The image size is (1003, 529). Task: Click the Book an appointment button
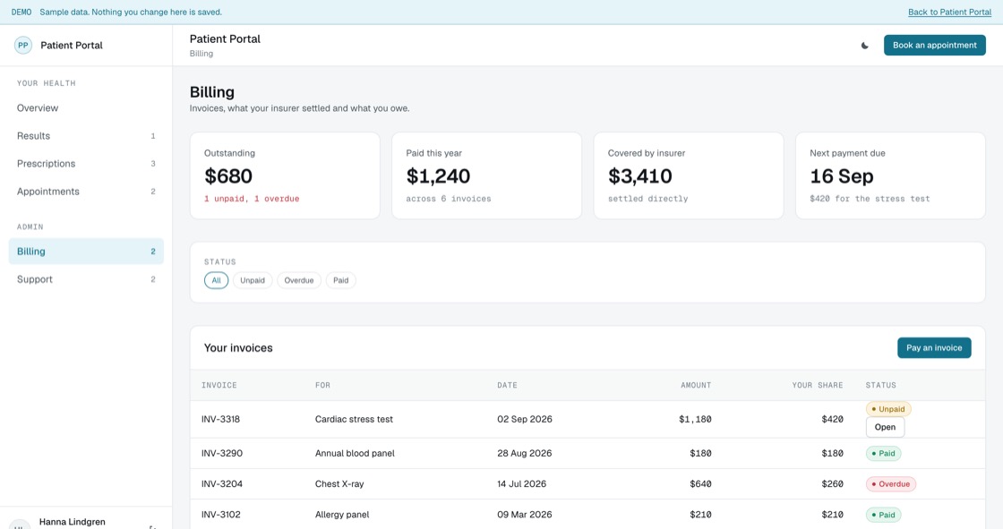[935, 46]
